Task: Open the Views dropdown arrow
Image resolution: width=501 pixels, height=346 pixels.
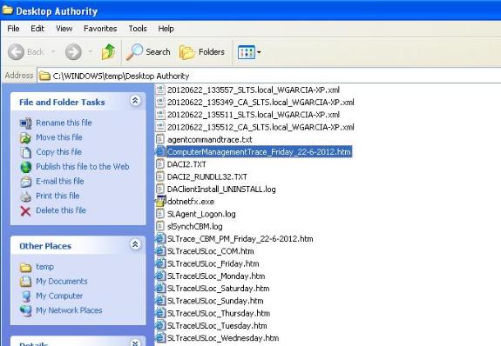Action: [x=259, y=52]
